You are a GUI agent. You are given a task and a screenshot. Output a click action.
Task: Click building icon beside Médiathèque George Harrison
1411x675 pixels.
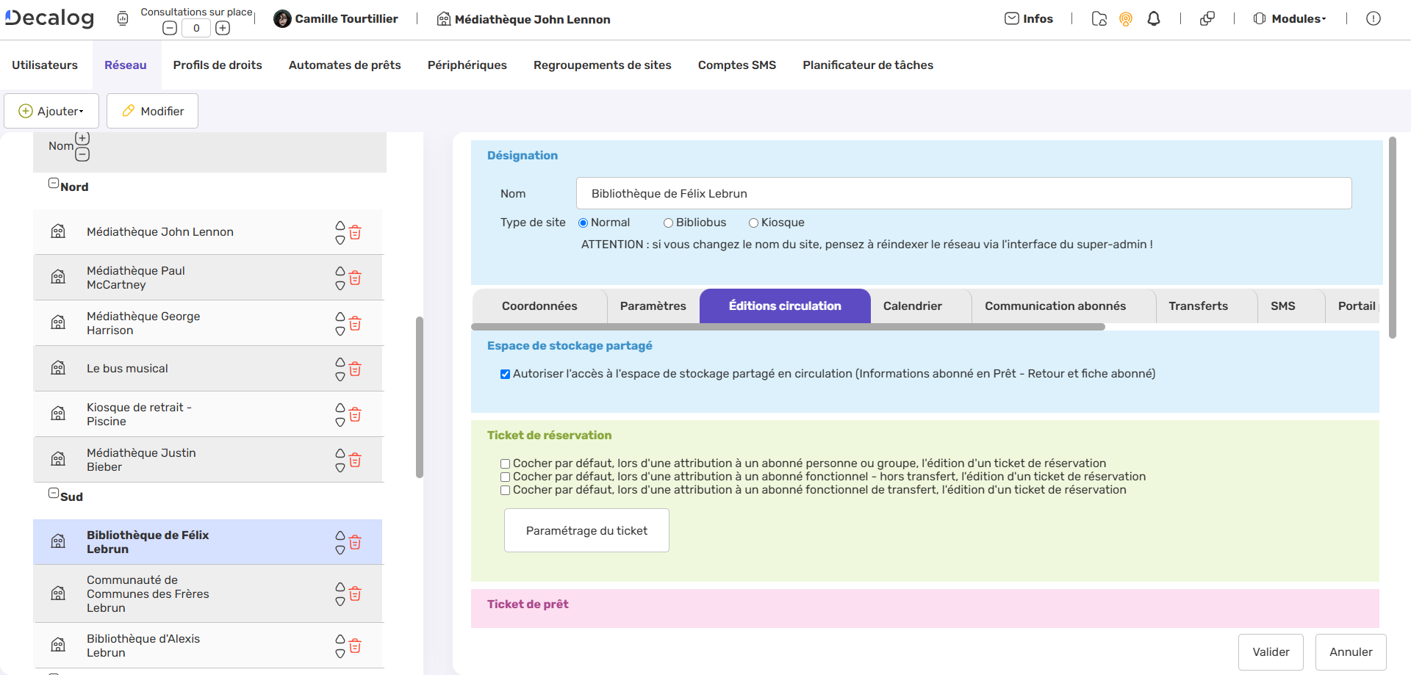pos(58,322)
